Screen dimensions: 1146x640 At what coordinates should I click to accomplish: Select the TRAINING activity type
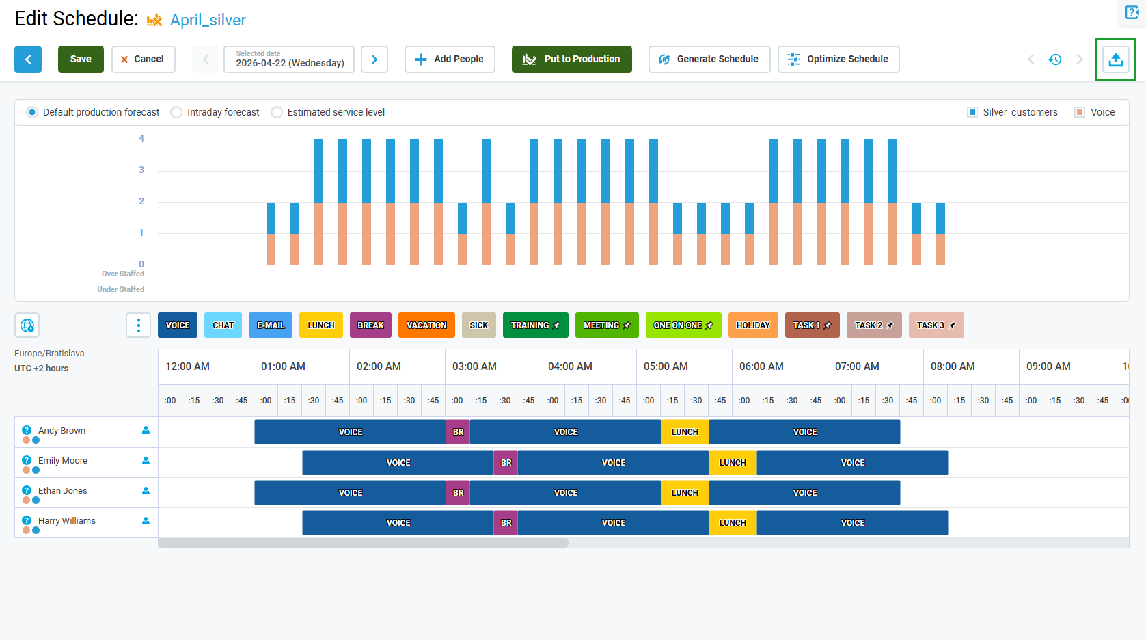pyautogui.click(x=536, y=325)
